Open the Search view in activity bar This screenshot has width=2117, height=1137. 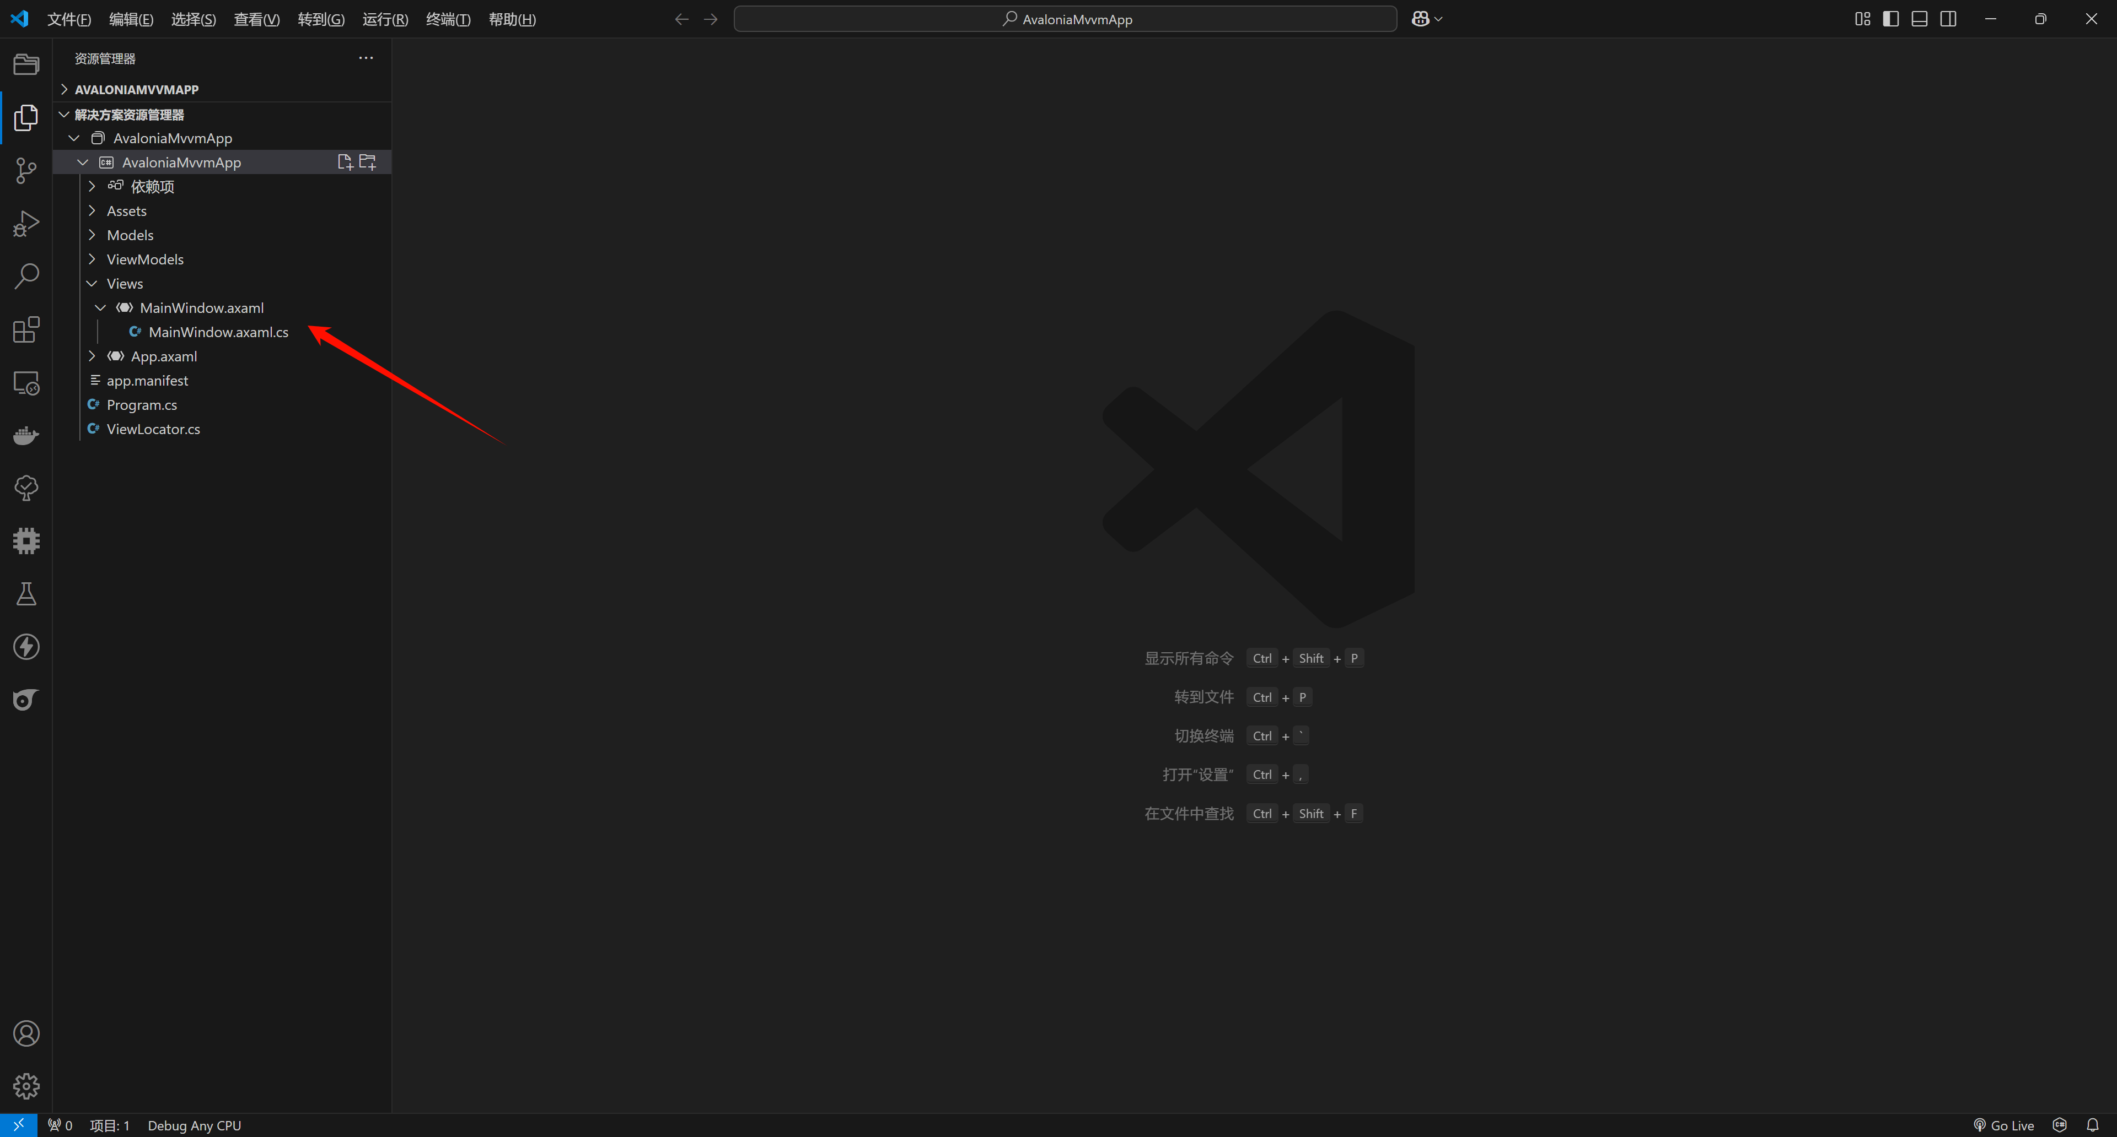[x=26, y=277]
